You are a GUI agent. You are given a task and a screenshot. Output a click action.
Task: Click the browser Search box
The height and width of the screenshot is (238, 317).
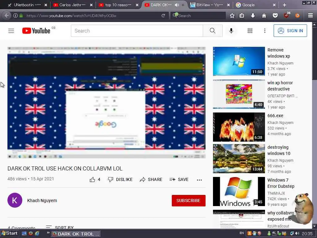pos(198,15)
